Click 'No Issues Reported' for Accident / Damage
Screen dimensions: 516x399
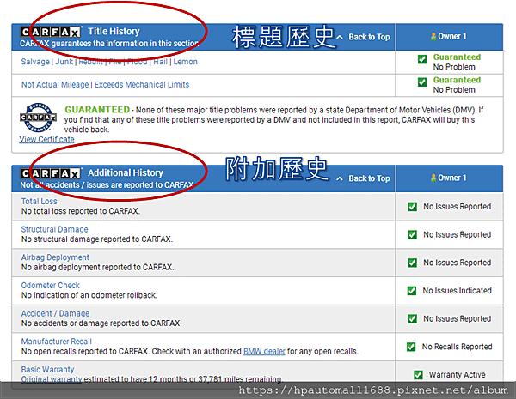[458, 318]
